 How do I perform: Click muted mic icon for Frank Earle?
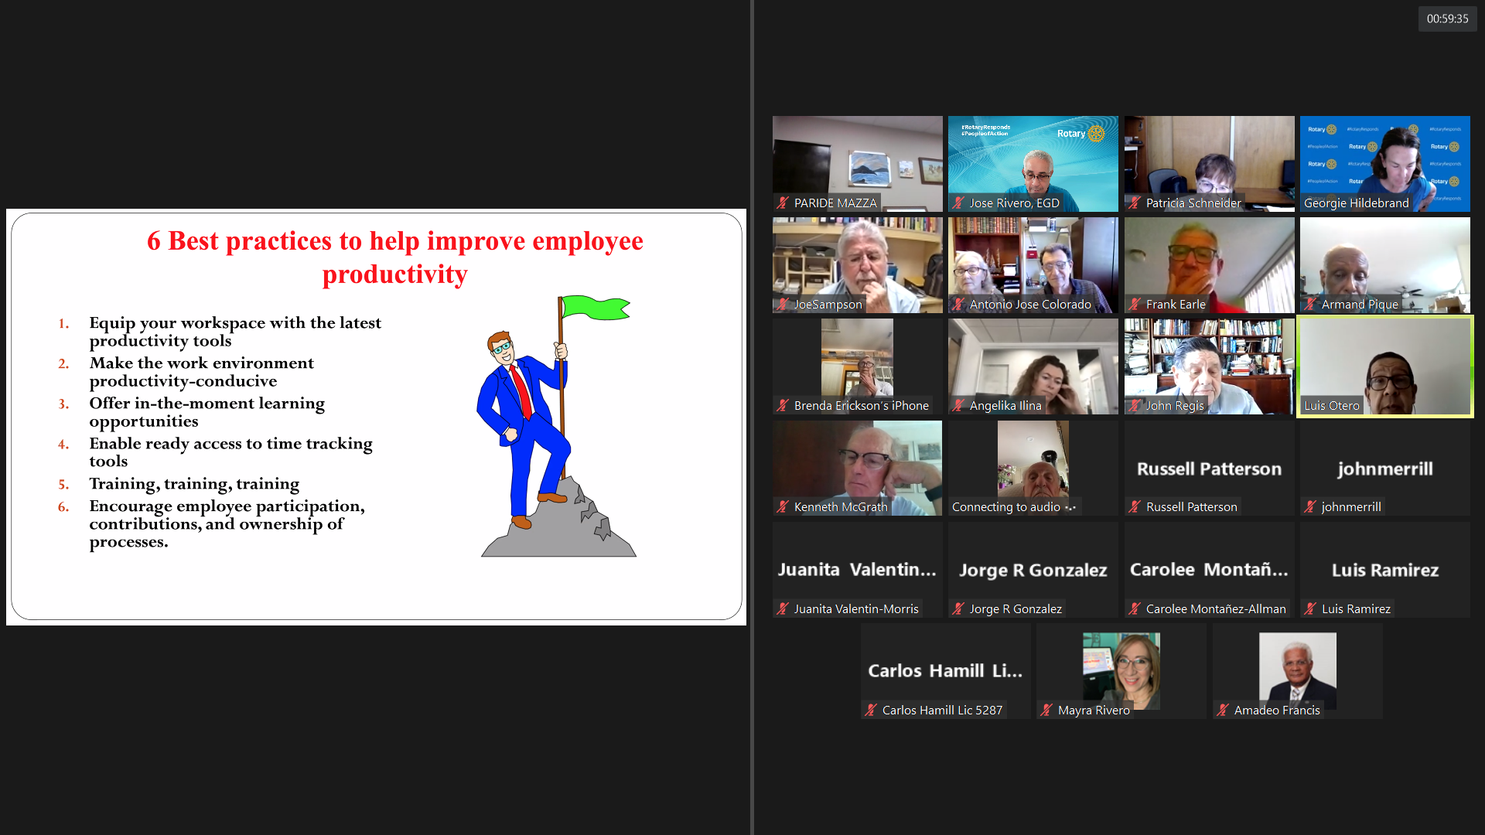pos(1135,305)
